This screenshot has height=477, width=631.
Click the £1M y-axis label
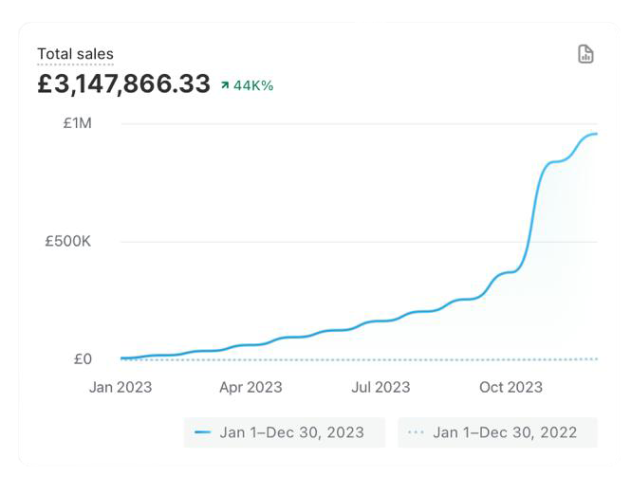point(78,123)
